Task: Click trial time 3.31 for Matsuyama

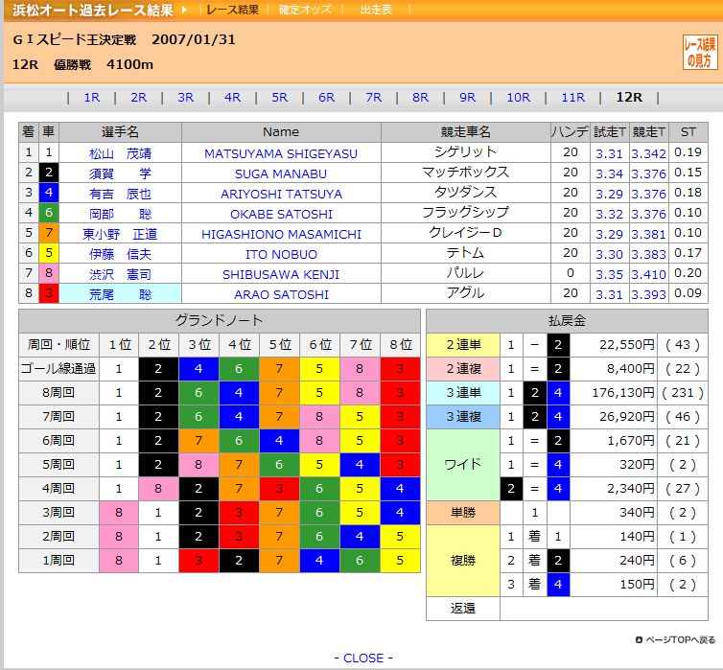Action: (x=609, y=154)
